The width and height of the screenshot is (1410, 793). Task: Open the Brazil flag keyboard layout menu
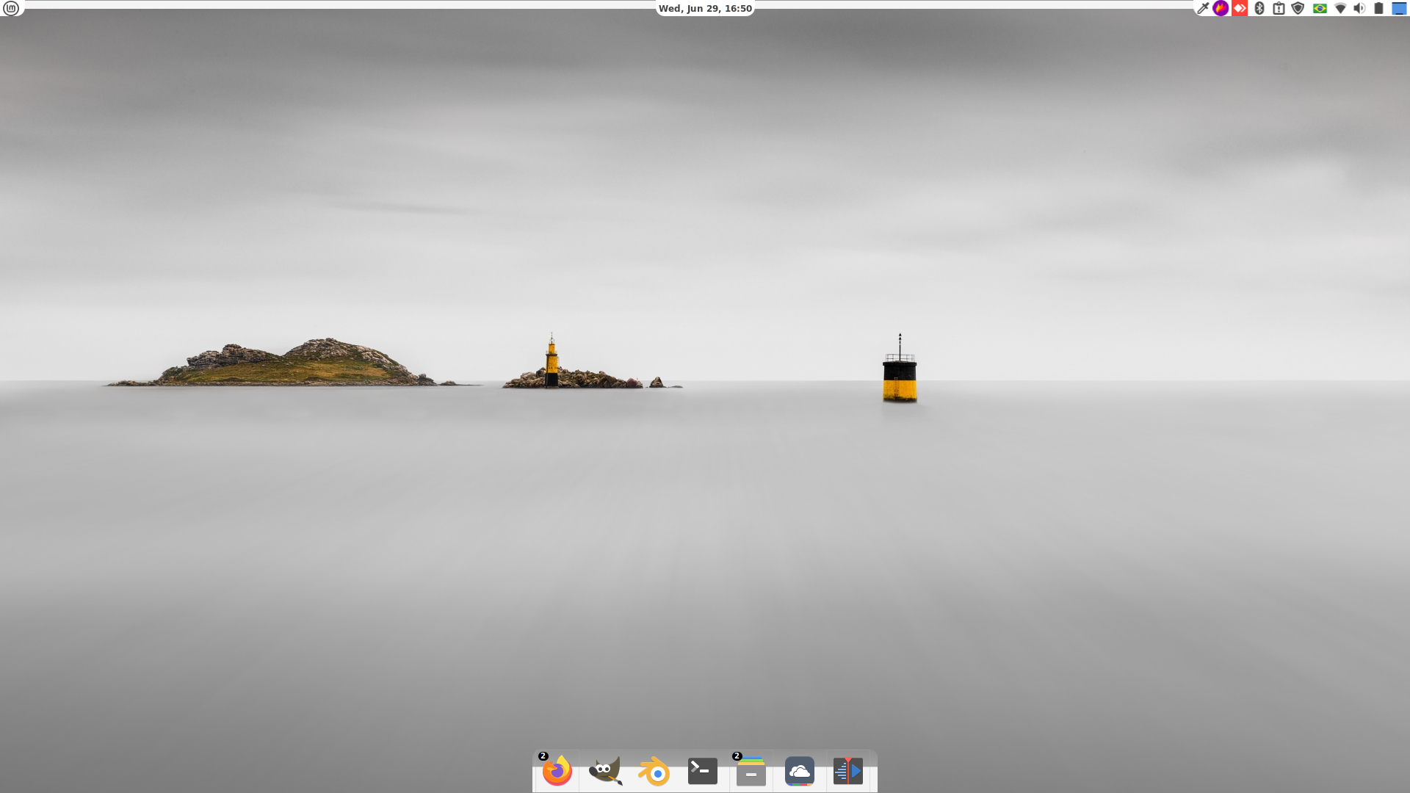(x=1320, y=8)
